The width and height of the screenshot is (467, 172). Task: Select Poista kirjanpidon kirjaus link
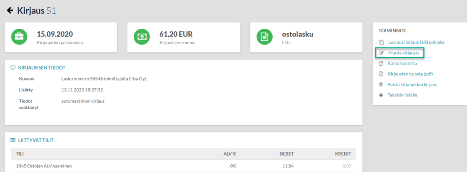(412, 84)
